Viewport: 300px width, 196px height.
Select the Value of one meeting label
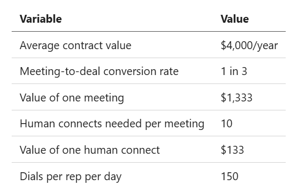(72, 98)
